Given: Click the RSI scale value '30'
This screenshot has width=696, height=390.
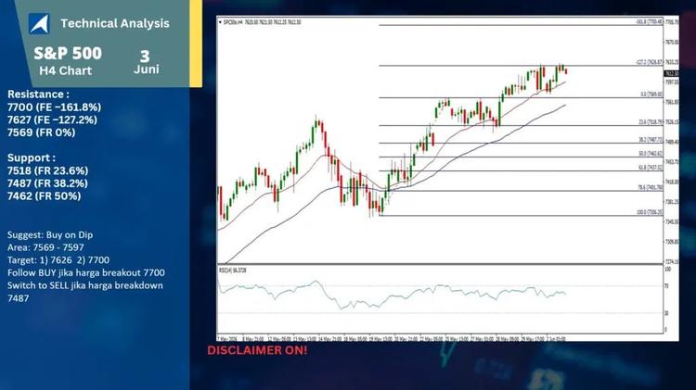Looking at the screenshot, I should (x=666, y=313).
